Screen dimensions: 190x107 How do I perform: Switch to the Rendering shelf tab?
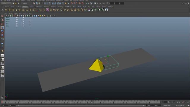(x=60, y=7)
